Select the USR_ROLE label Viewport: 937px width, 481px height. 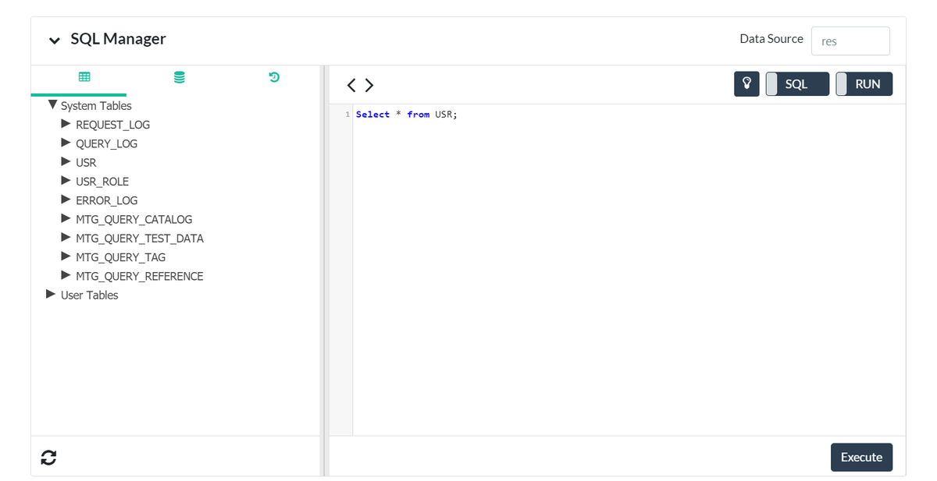click(x=102, y=182)
